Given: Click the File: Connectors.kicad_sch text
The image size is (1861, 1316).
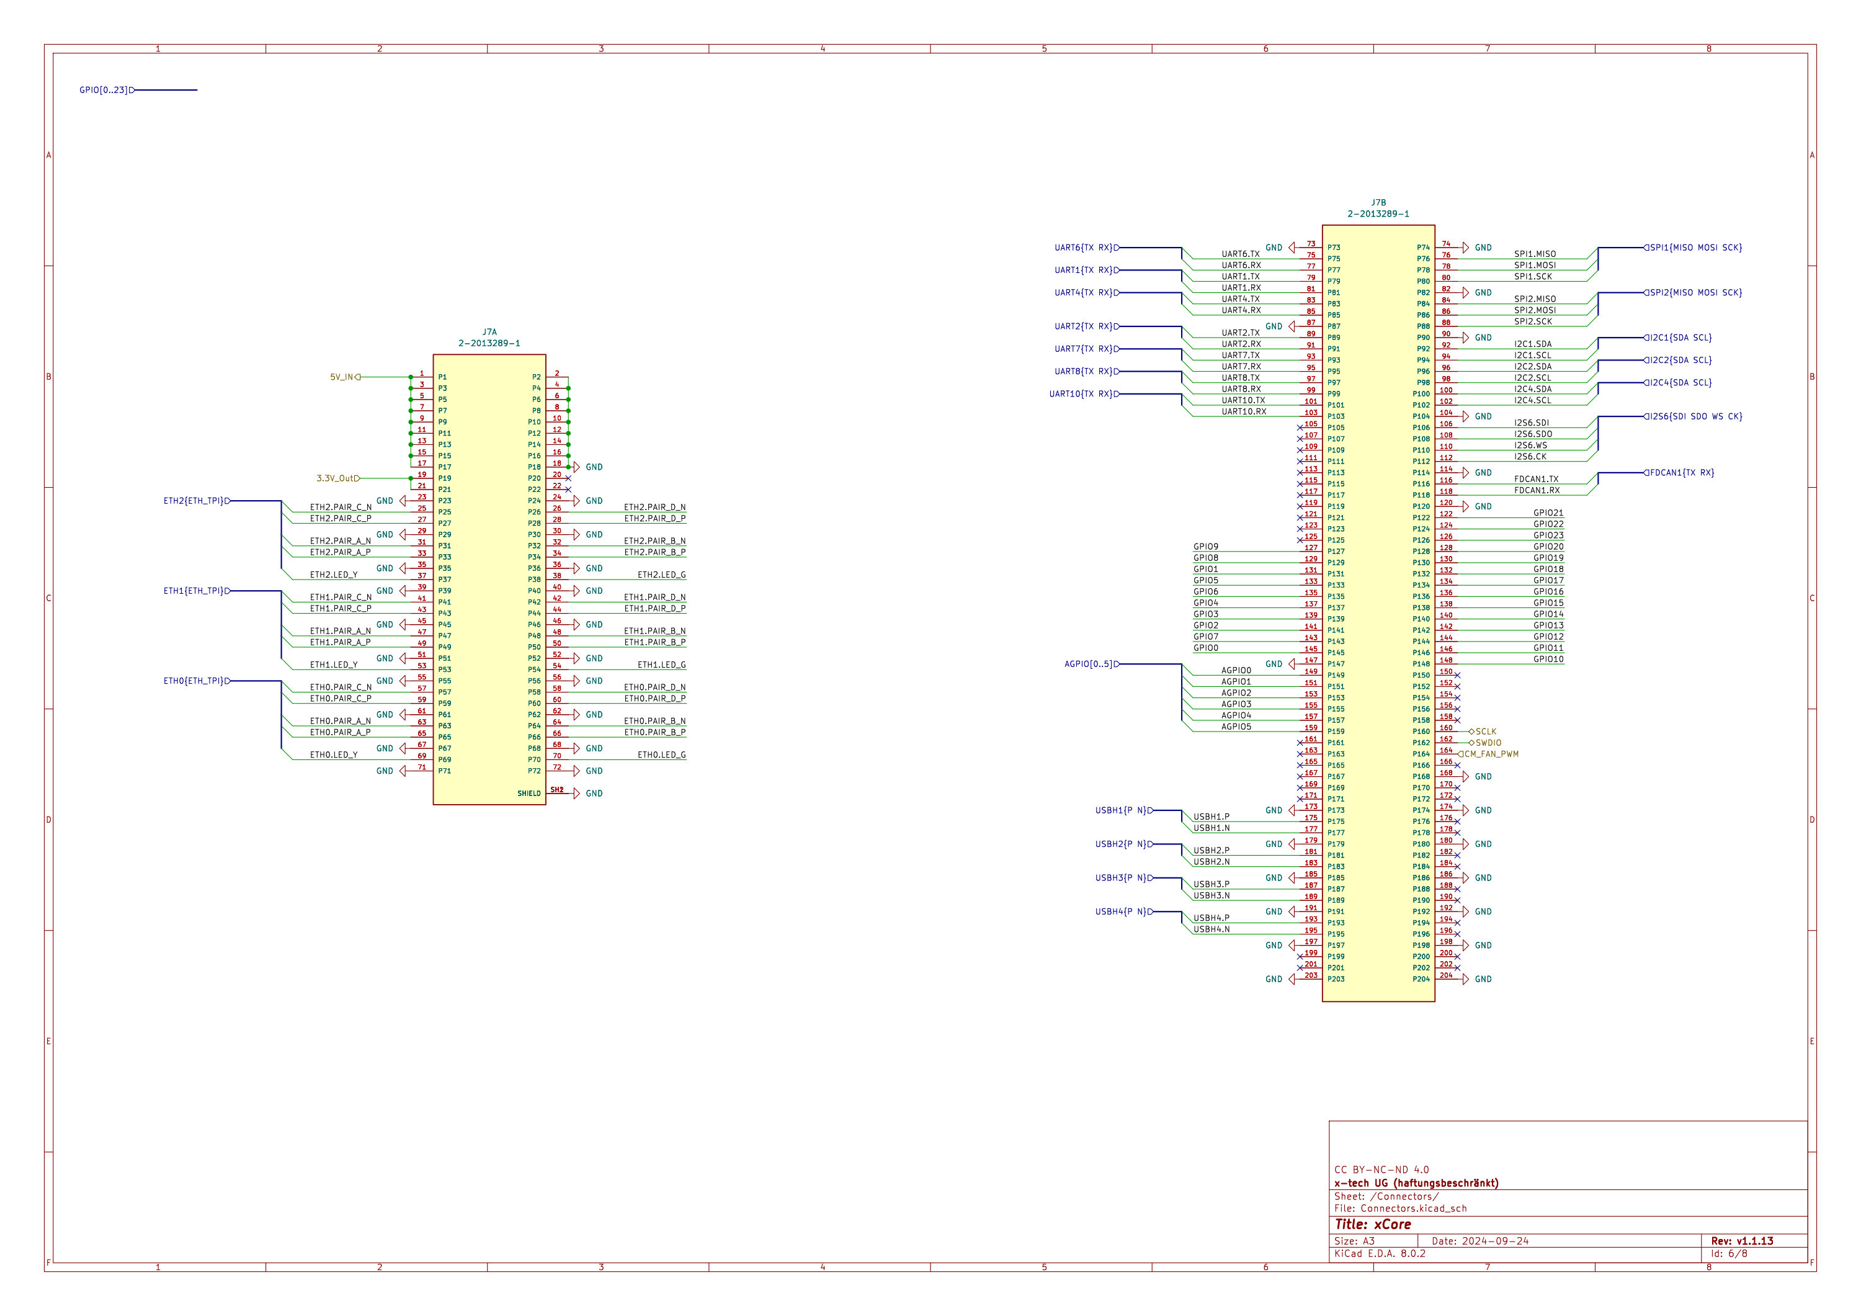Looking at the screenshot, I should pos(1401,1208).
